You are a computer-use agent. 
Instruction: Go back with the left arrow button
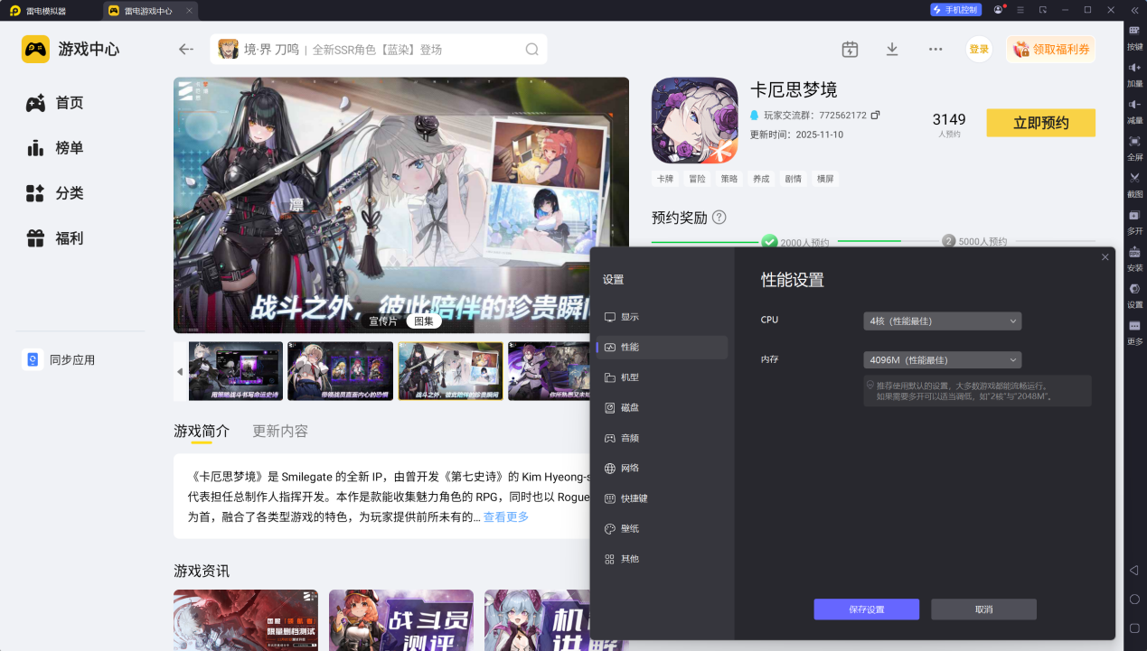click(x=186, y=50)
